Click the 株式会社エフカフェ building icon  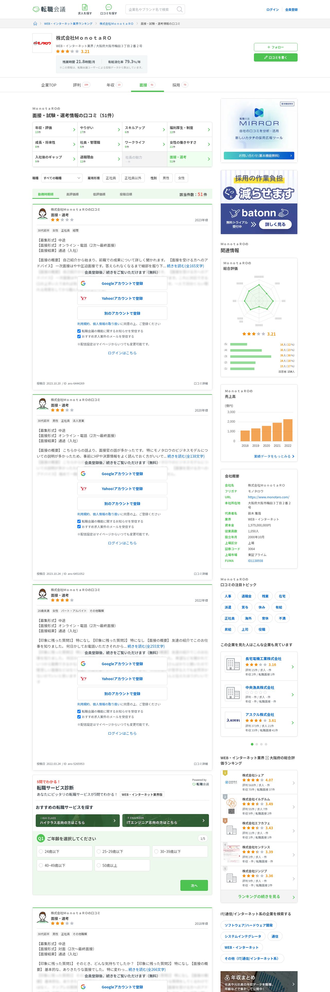coord(231,830)
